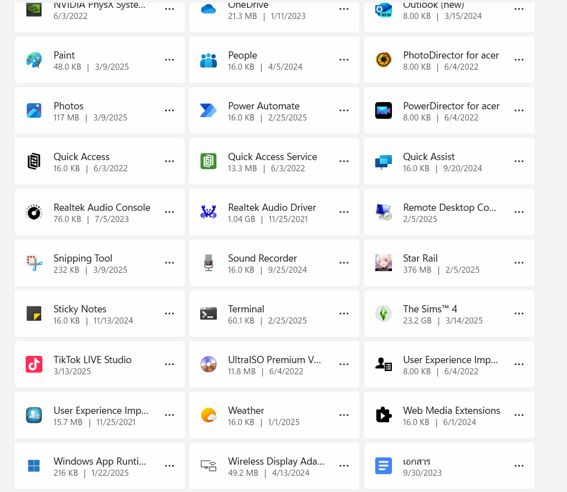
Task: Click the TikTok LIVE Studio icon
Action: pos(34,364)
